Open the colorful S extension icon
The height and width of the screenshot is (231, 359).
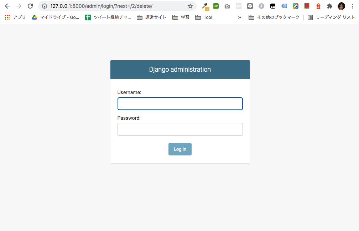click(x=296, y=6)
